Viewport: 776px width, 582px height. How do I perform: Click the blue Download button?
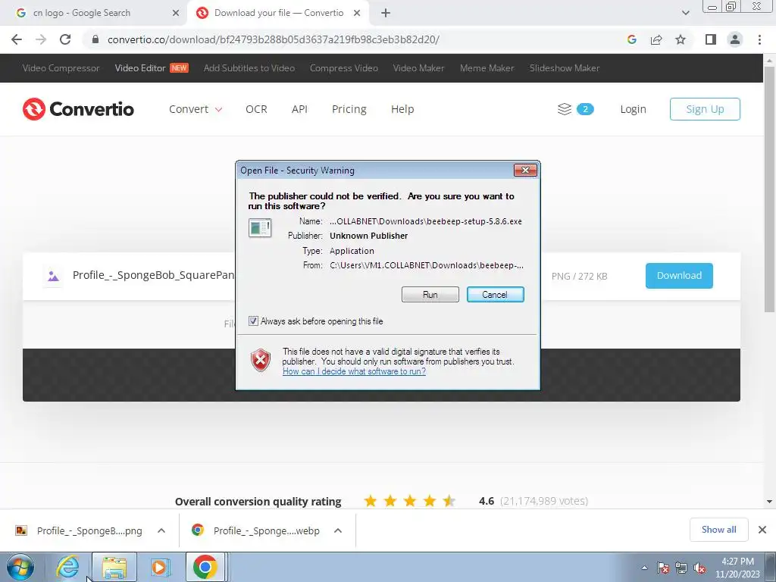pos(679,276)
